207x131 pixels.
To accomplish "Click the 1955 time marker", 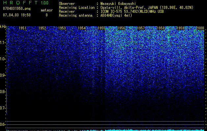I will click(x=101, y=28).
